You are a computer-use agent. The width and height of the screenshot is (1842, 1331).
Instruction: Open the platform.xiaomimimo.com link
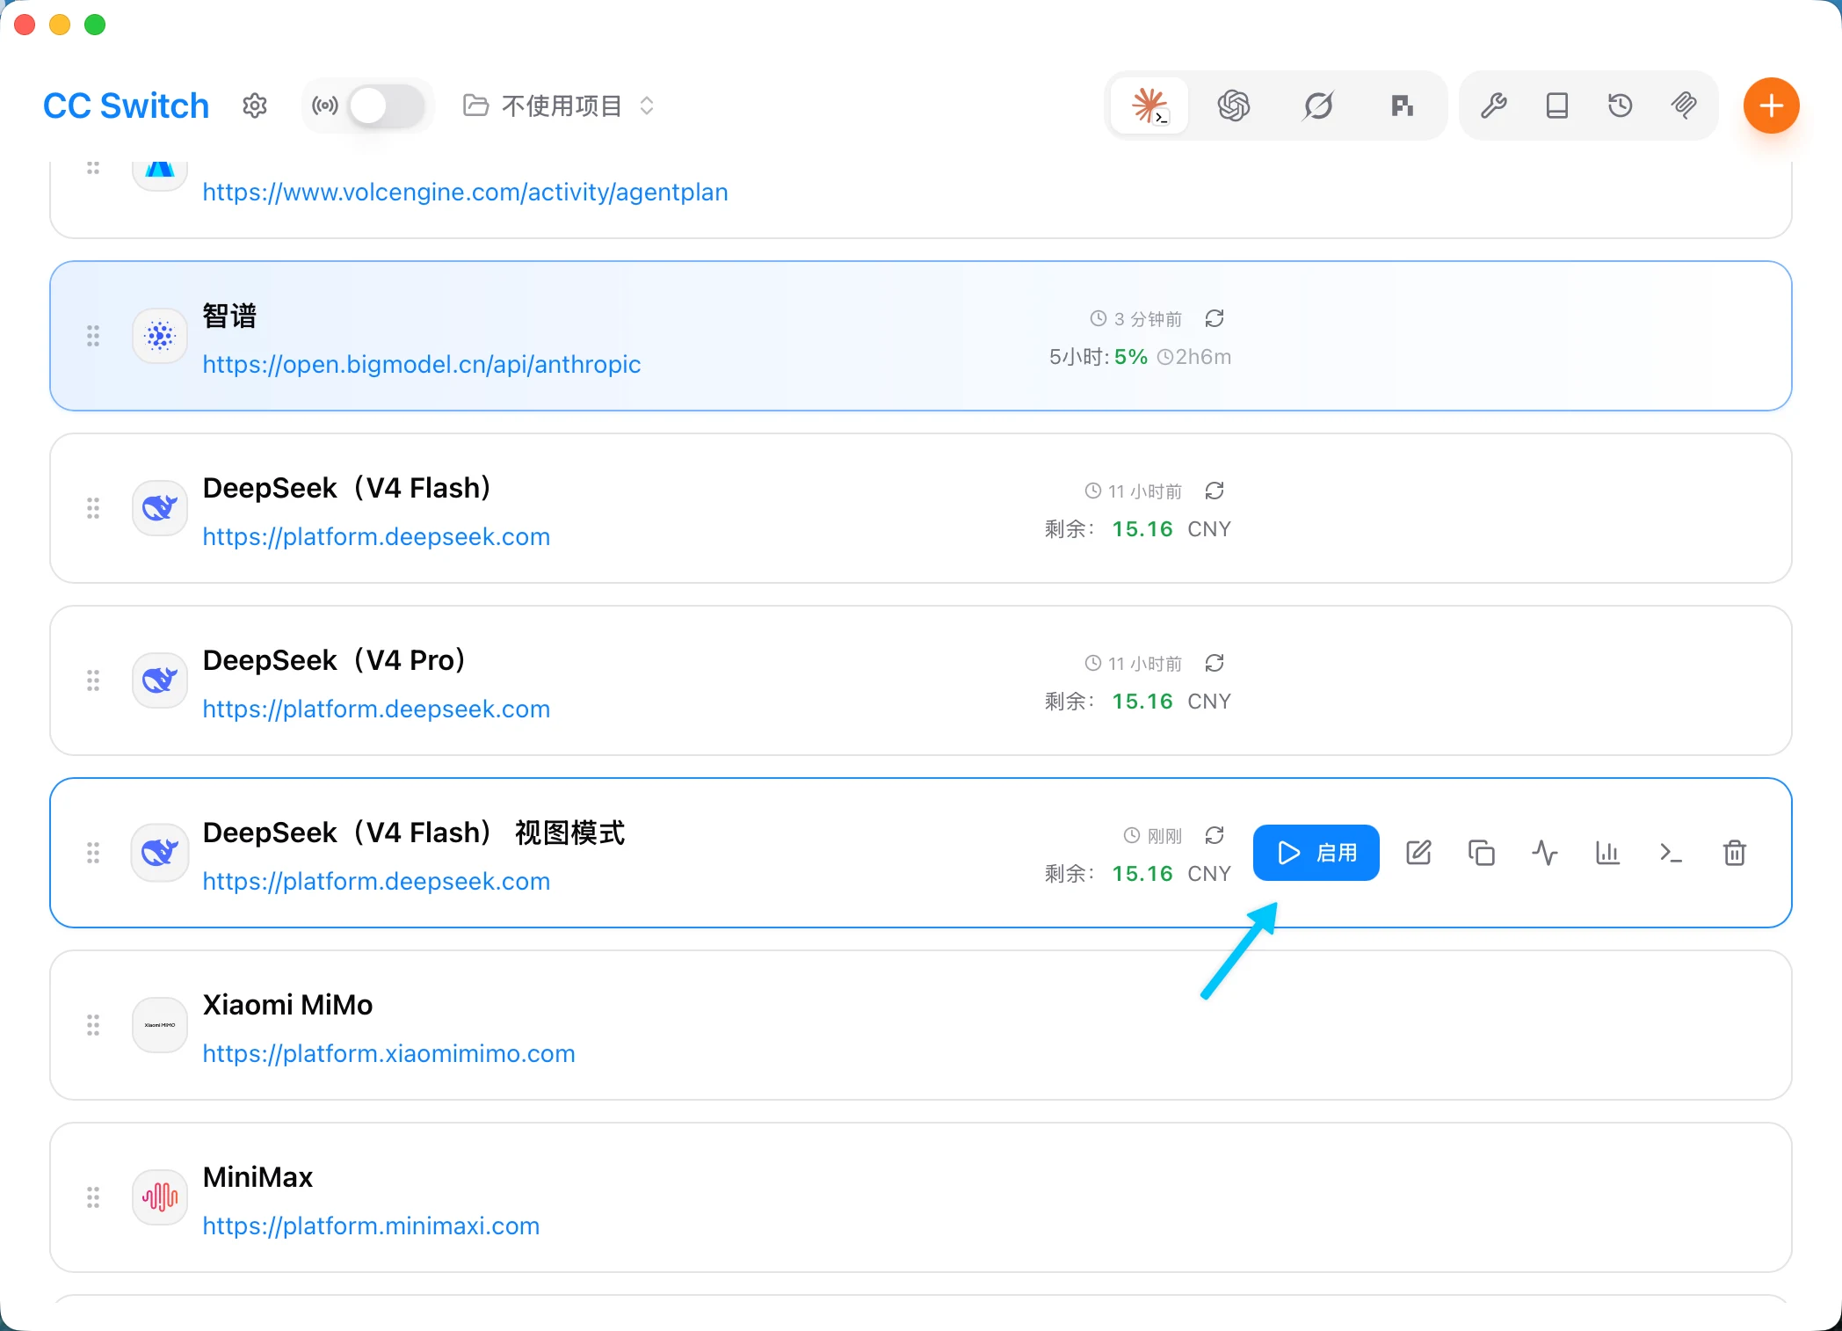tap(388, 1053)
